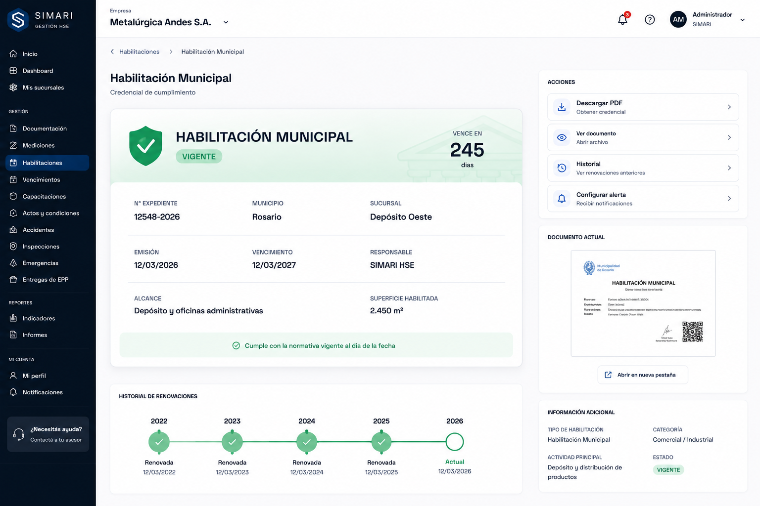Click the chevron on Descargar PDF row
Viewport: 760px width, 506px height.
(729, 107)
